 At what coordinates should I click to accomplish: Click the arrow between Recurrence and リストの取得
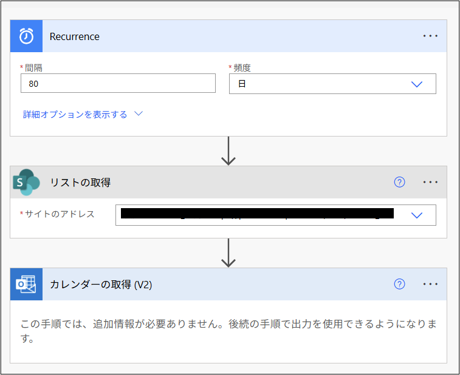click(x=228, y=151)
